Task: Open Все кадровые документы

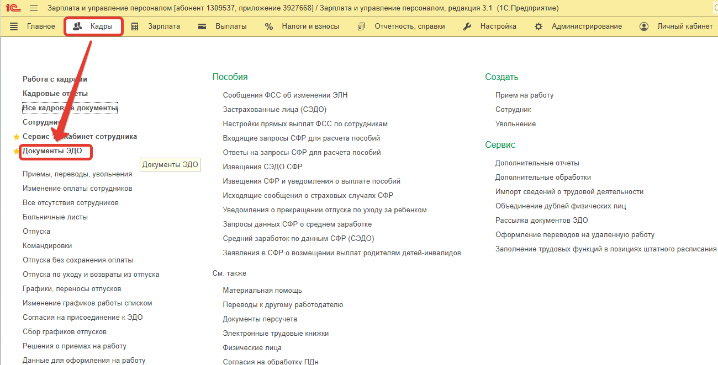Action: point(70,108)
